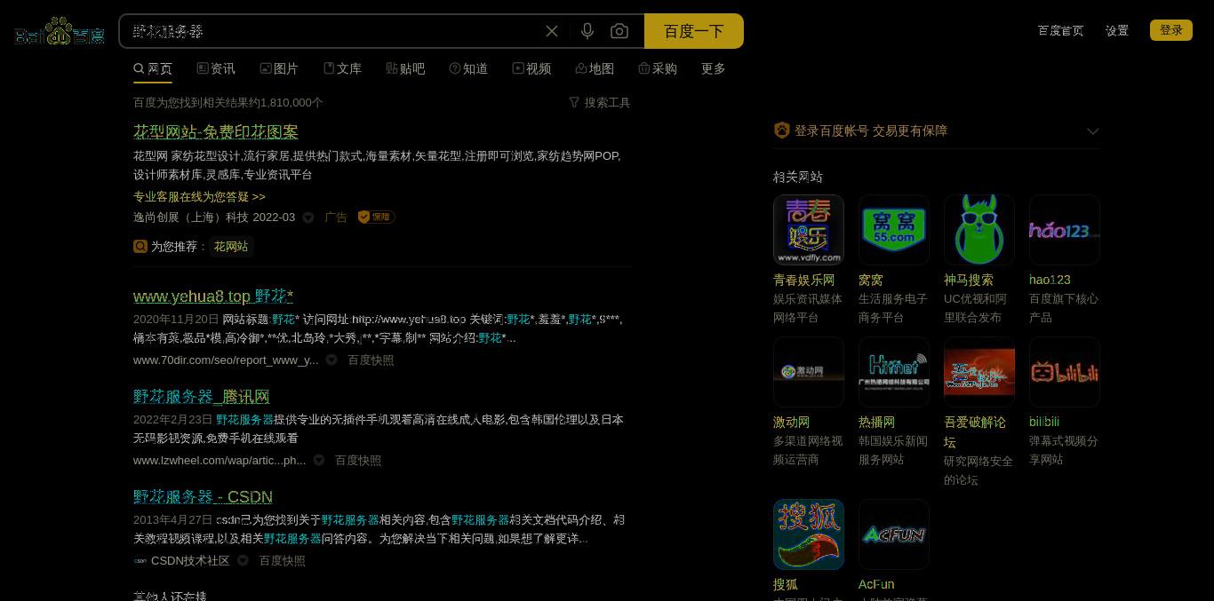Viewport: 1214px width, 601px height.
Task: Click 激动网 text link
Action: coord(792,422)
